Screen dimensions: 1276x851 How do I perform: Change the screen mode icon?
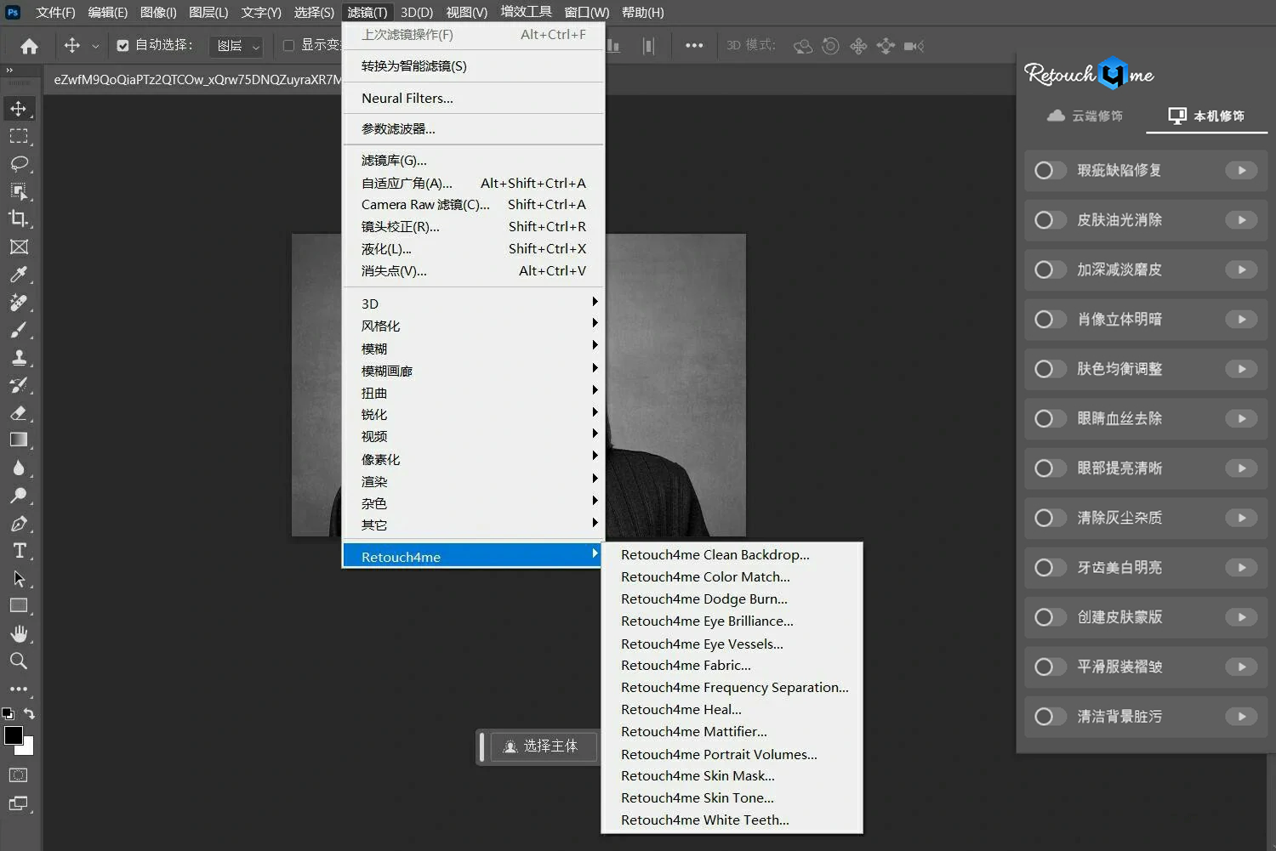coord(19,803)
